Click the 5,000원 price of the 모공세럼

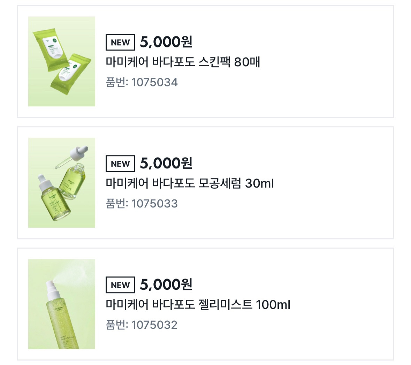(166, 163)
